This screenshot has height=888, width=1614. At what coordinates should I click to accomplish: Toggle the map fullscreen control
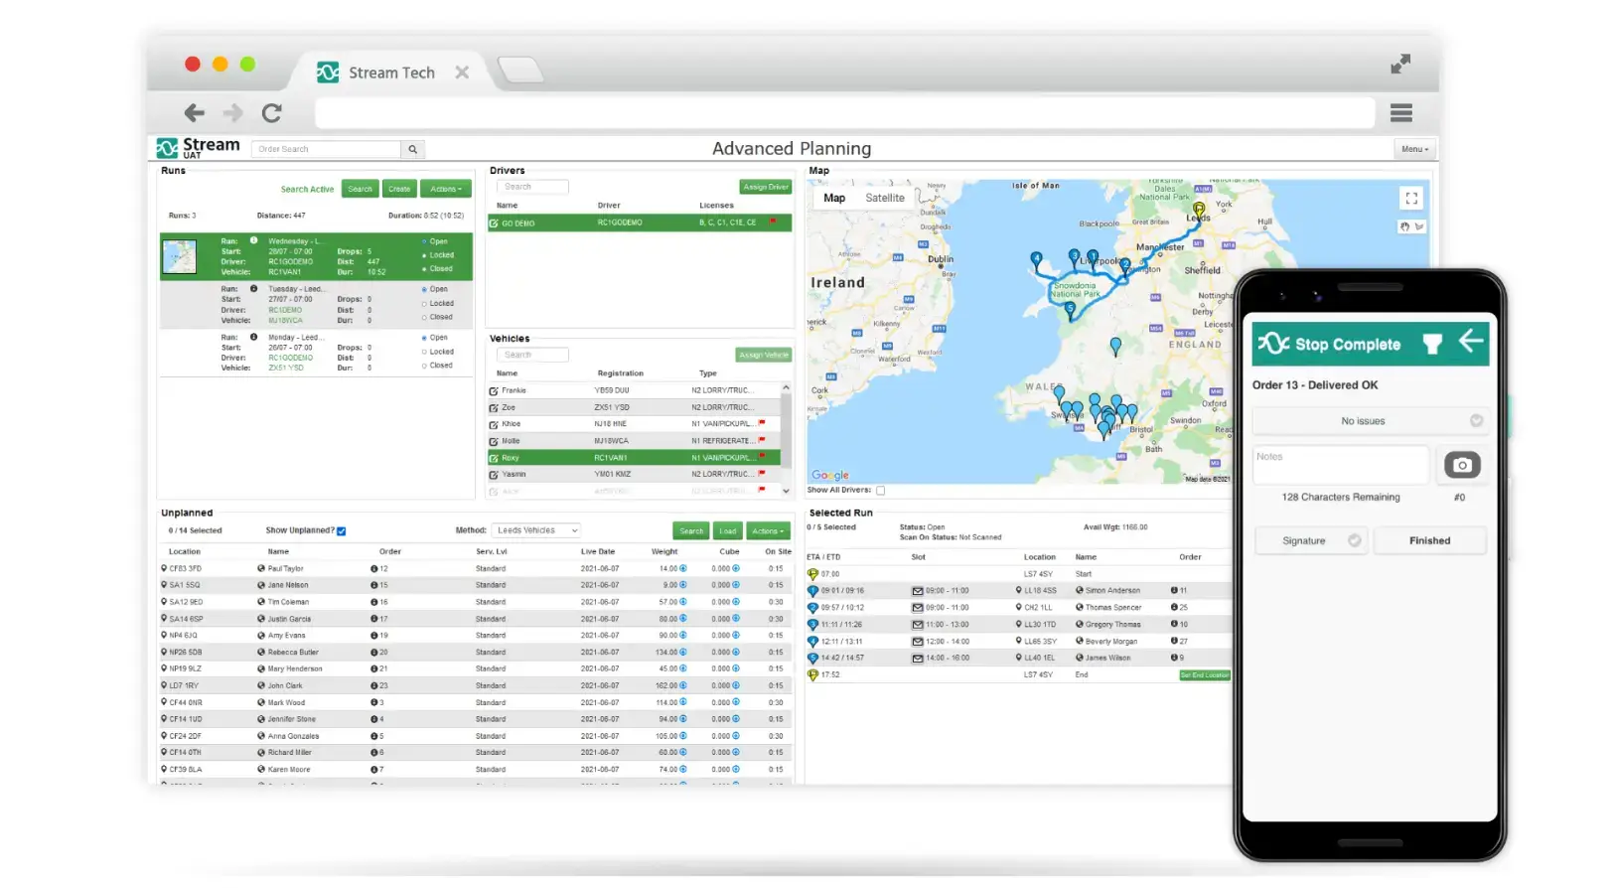tap(1411, 199)
